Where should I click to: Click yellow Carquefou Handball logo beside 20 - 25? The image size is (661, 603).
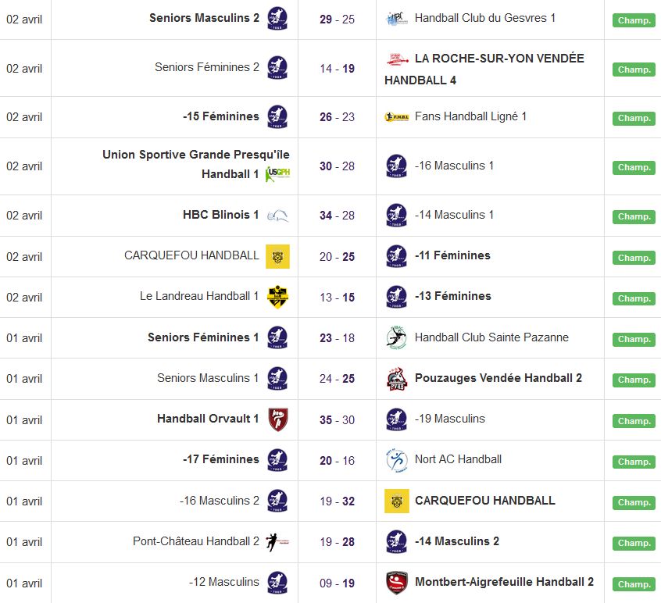click(x=277, y=256)
